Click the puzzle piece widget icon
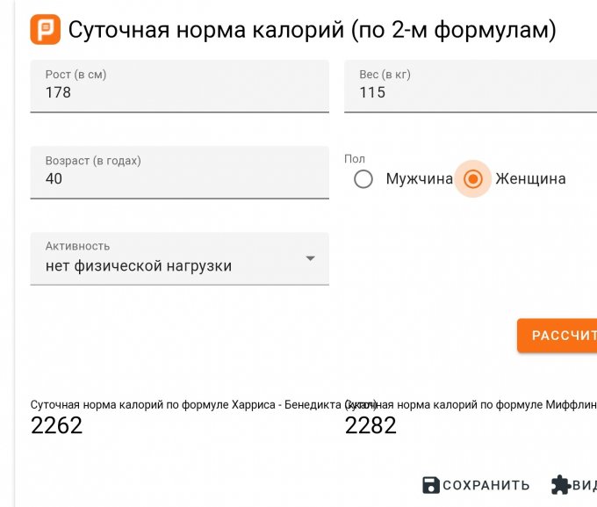The image size is (597, 507). coord(560,485)
